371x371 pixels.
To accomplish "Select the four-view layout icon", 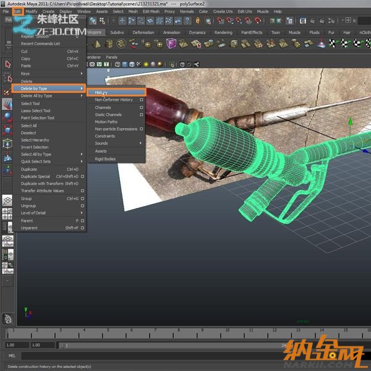I will [7, 213].
